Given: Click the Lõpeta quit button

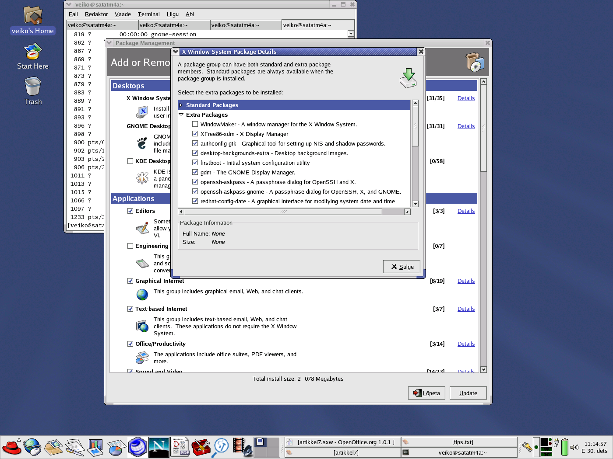Looking at the screenshot, I should coord(426,393).
